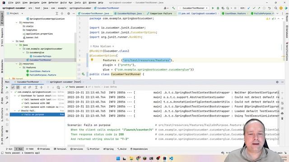Collapse the test folder in project tree
Screen dimensions: 289x162
point(13,41)
